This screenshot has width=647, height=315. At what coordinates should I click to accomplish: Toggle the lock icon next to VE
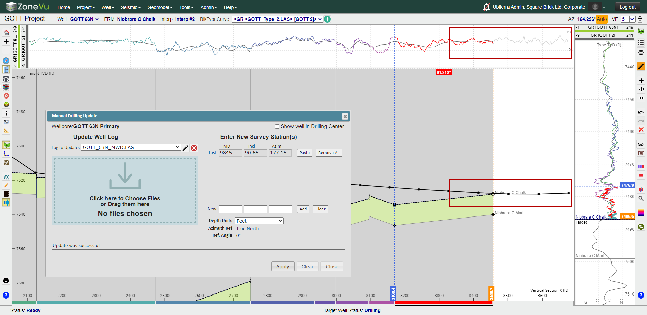tap(640, 19)
